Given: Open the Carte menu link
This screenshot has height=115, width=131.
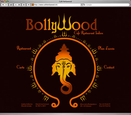Looking at the screenshot, I should tap(20, 67).
